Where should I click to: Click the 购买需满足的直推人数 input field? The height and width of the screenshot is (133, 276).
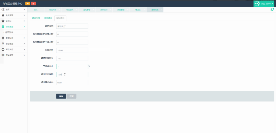[x=72, y=34]
